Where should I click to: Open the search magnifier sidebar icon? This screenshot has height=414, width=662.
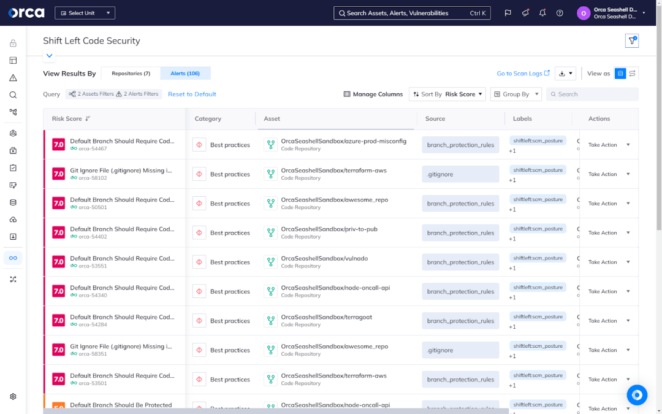[13, 95]
